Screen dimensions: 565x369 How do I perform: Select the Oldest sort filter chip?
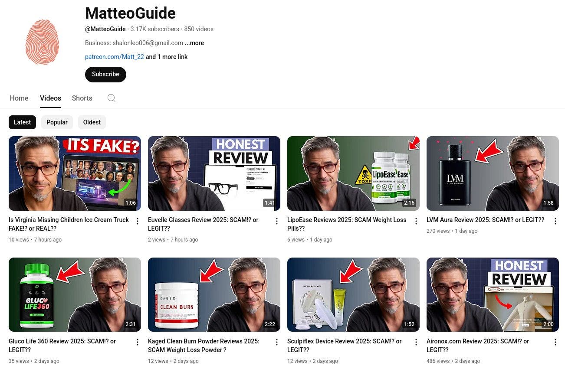92,122
